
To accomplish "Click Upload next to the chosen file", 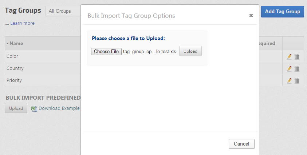I will 190,51.
